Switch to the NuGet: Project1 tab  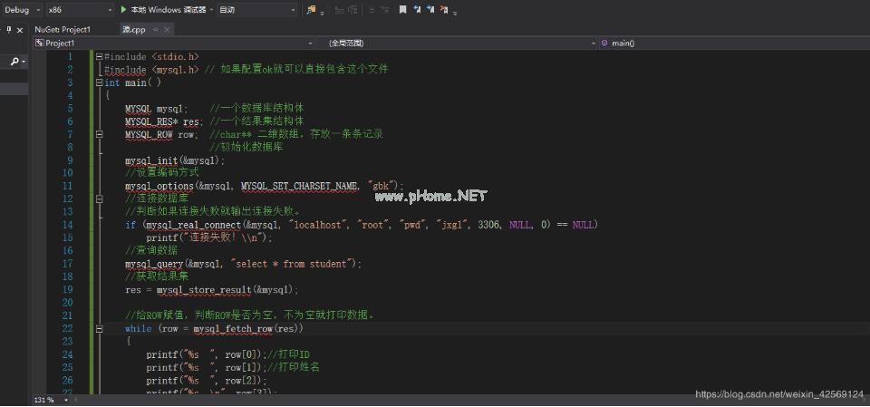(x=63, y=29)
